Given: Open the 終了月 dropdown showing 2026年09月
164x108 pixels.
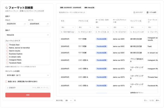Looking at the screenshot, I should pyautogui.click(x=39, y=24).
